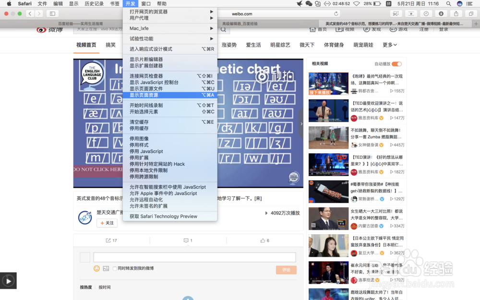480x300 pixels.
Task: Click the battery status icon
Action: [x=377, y=4]
